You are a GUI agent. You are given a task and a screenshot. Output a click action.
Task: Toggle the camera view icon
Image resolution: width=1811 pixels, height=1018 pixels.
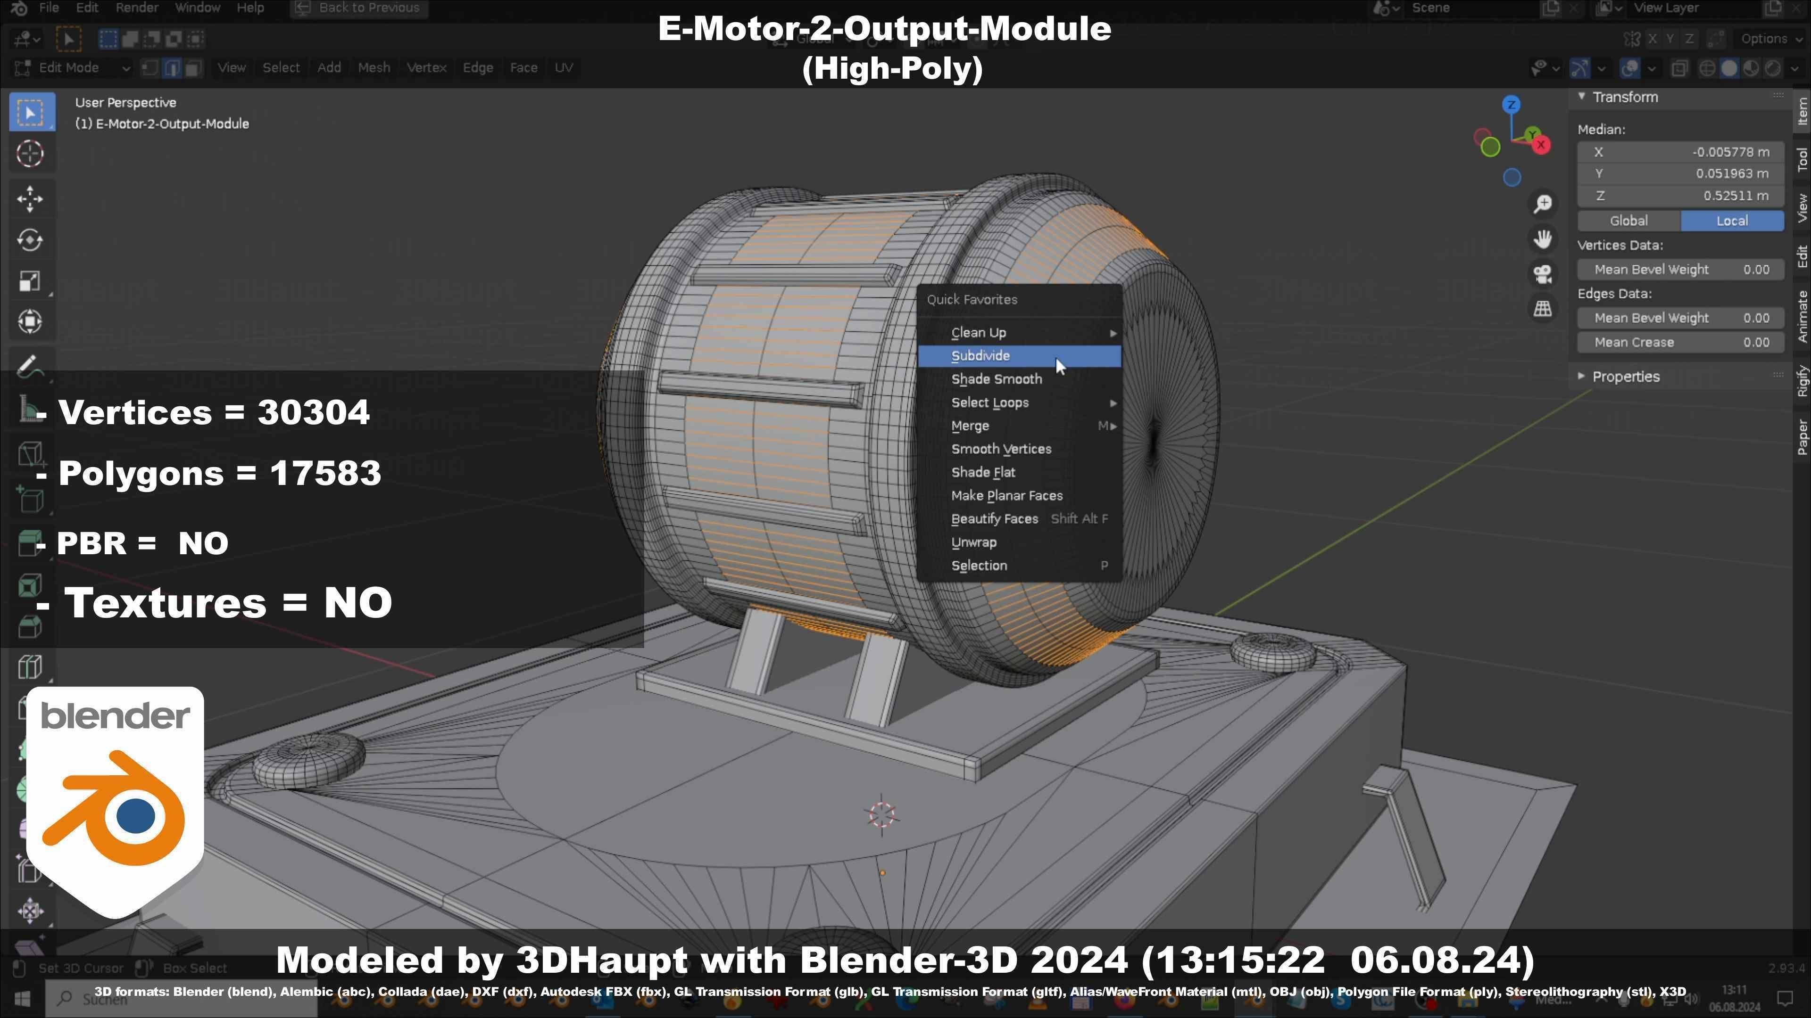point(1543,273)
